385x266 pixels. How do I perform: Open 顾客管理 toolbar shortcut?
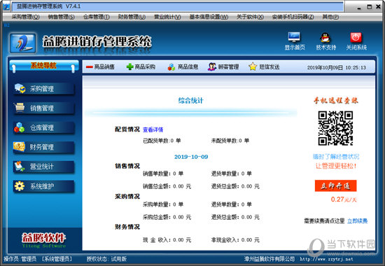pos(223,66)
